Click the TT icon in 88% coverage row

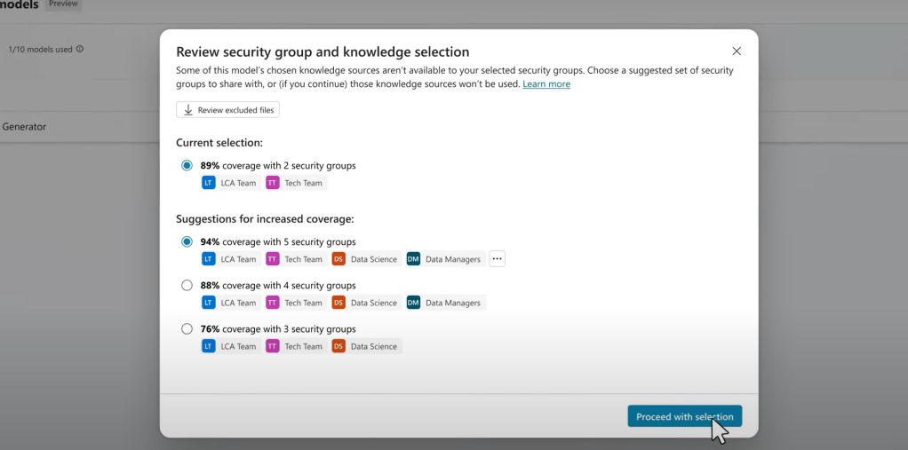click(273, 303)
